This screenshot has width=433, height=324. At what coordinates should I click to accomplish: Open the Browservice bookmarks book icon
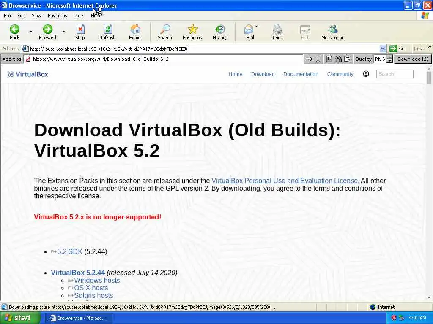click(x=329, y=59)
